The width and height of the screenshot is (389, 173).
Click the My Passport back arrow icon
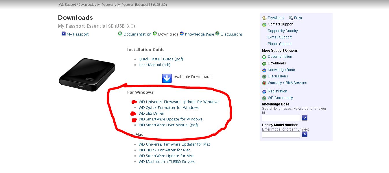[64, 34]
